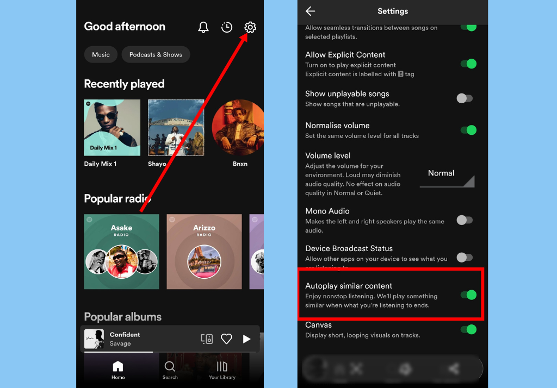The height and width of the screenshot is (388, 557).
Task: Open the Arizzo Radio card
Action: click(205, 251)
